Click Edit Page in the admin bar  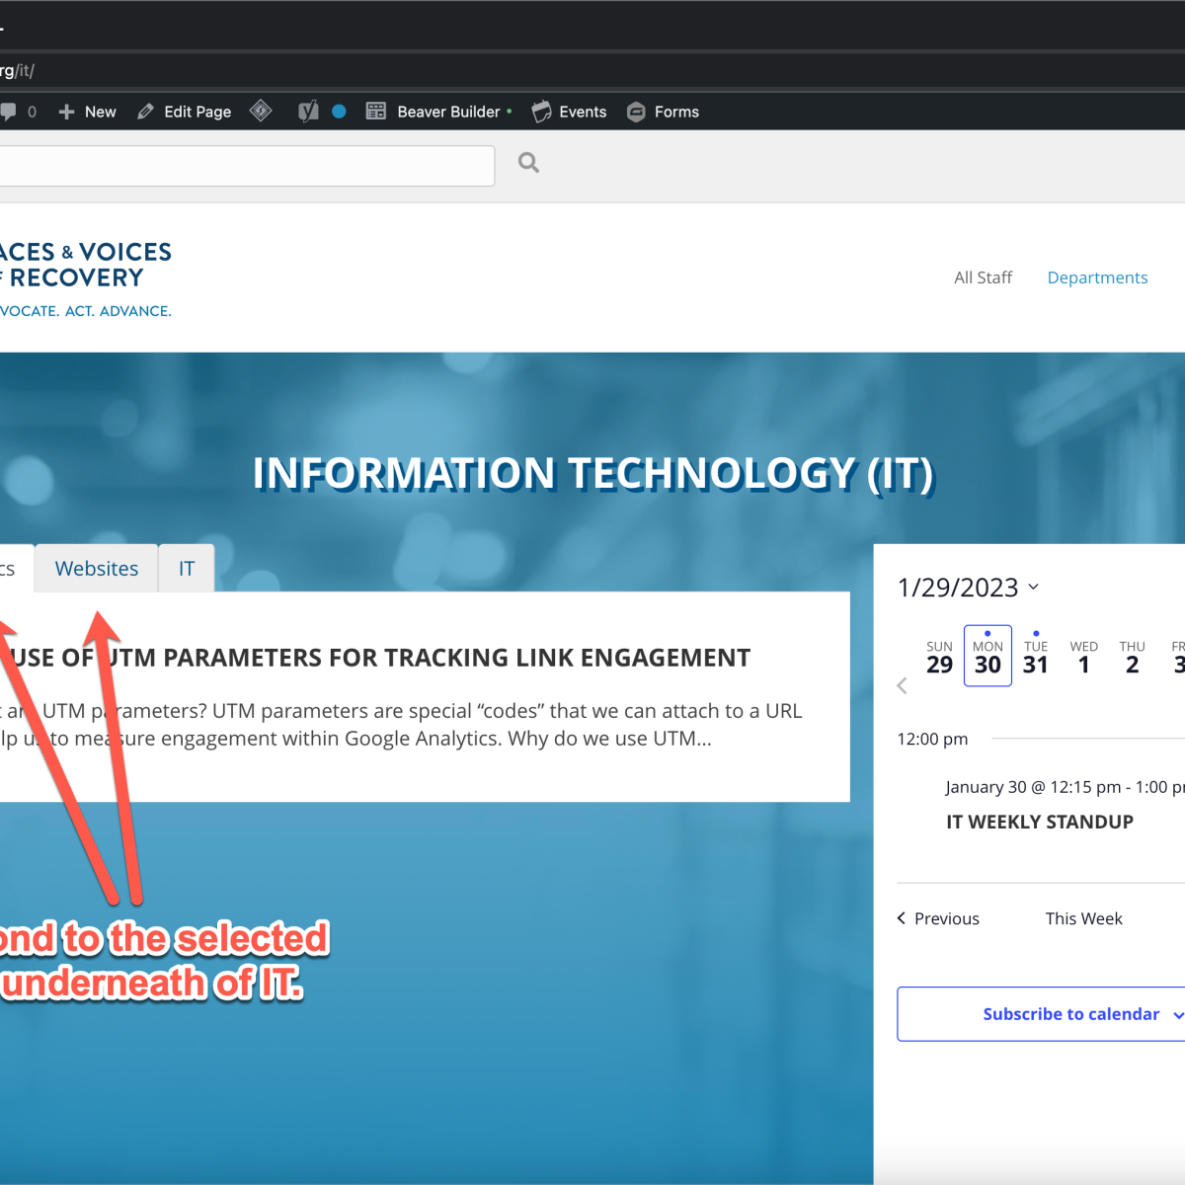coord(185,112)
